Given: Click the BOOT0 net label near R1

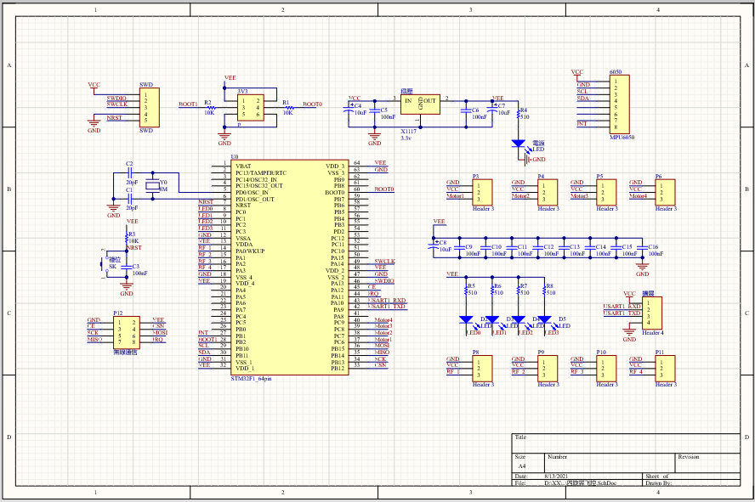Looking at the screenshot, I should coord(313,104).
